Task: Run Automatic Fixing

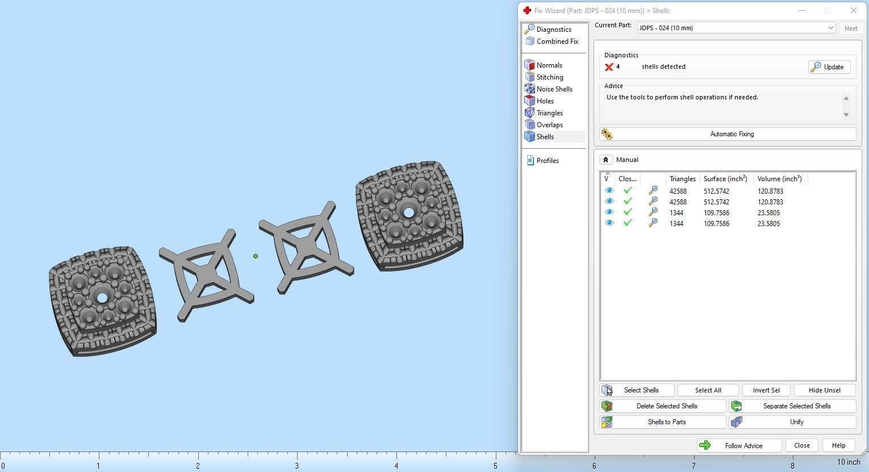Action: [x=728, y=134]
